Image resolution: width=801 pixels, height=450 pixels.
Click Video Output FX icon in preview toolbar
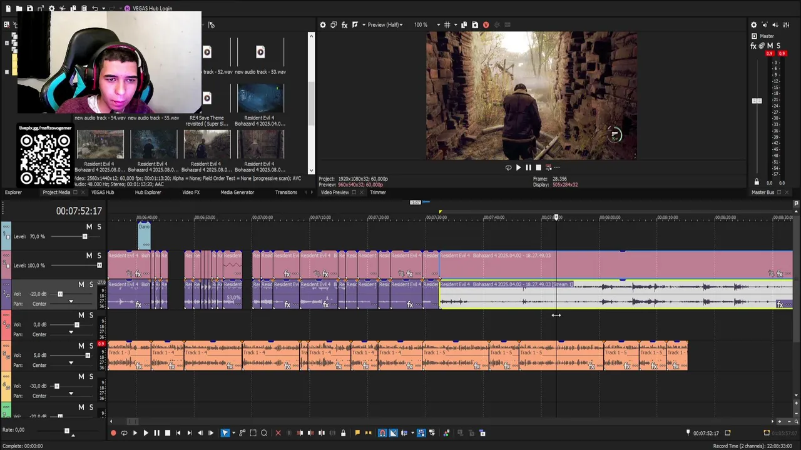click(x=344, y=25)
